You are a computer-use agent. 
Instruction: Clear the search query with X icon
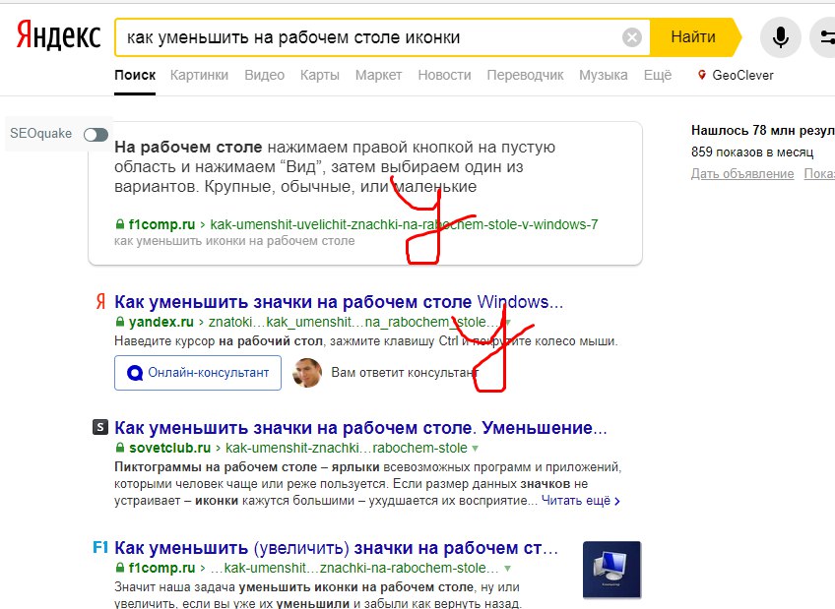(x=631, y=37)
